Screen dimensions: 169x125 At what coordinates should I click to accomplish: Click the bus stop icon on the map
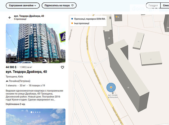pos(113,93)
